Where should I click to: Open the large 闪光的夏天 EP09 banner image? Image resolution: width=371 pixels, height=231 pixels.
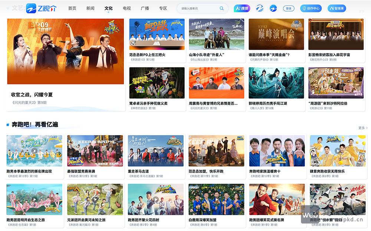(66, 51)
